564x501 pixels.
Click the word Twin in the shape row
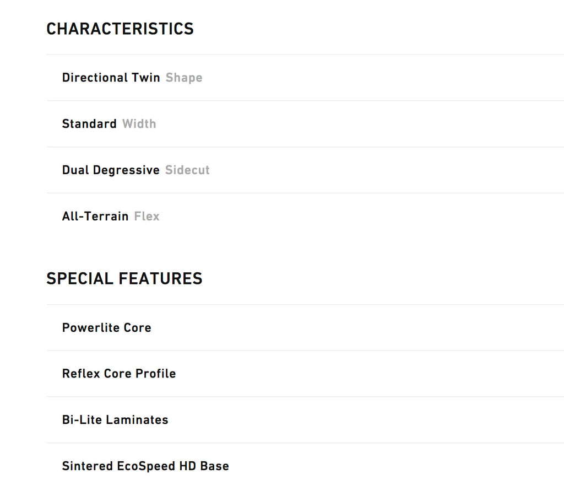coord(145,78)
